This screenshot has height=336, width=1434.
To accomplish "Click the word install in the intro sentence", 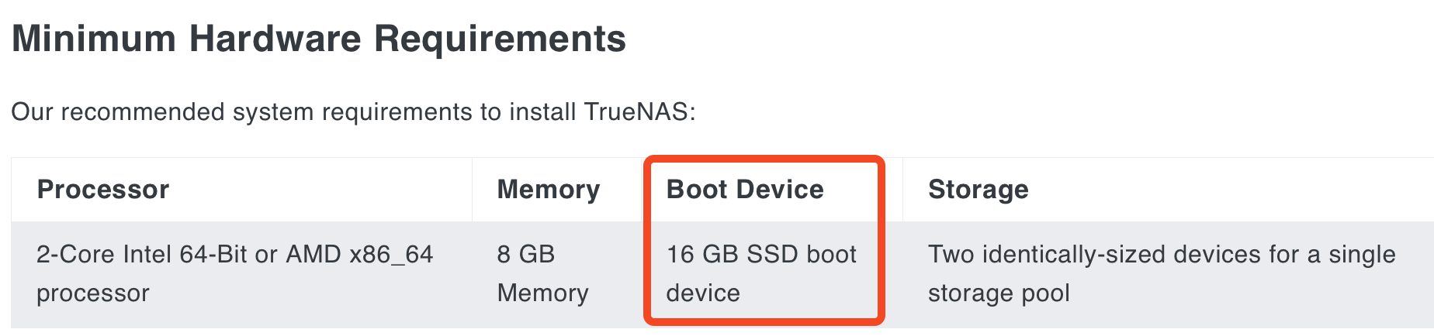I will tap(539, 112).
